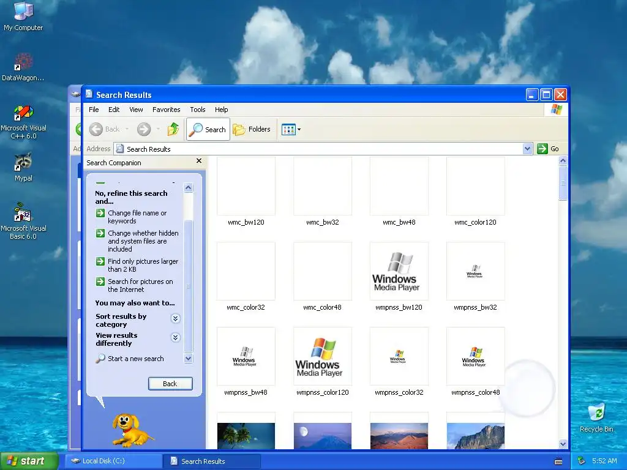Image resolution: width=627 pixels, height=470 pixels.
Task: Click results pane scroll down arrow
Action: tap(563, 444)
